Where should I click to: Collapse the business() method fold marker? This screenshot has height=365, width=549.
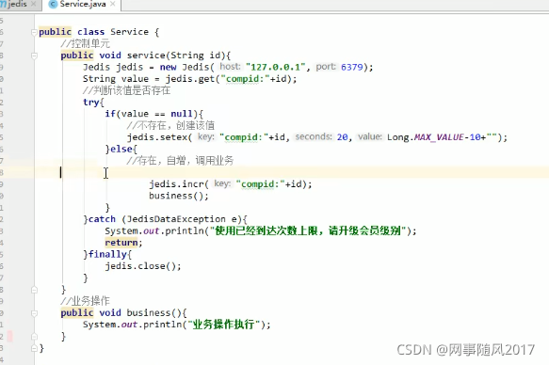tap(34, 313)
